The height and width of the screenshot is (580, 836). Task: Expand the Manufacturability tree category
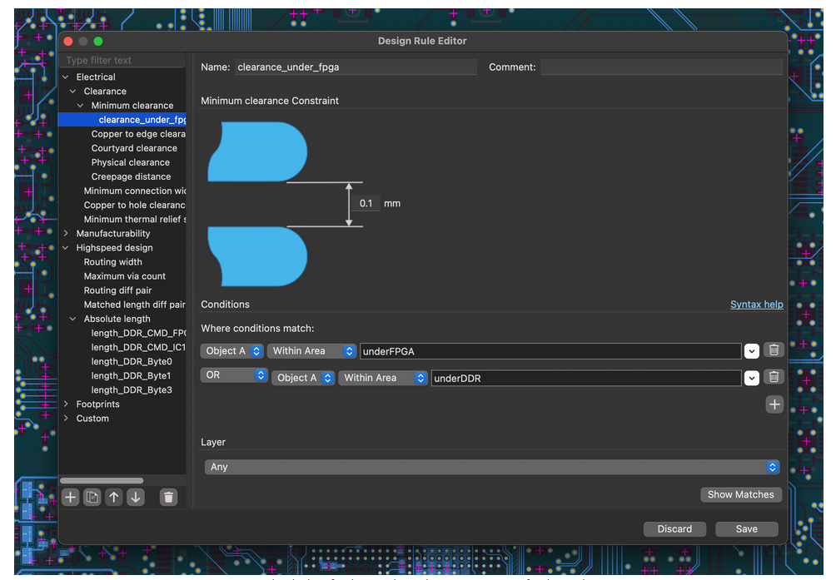coord(66,234)
